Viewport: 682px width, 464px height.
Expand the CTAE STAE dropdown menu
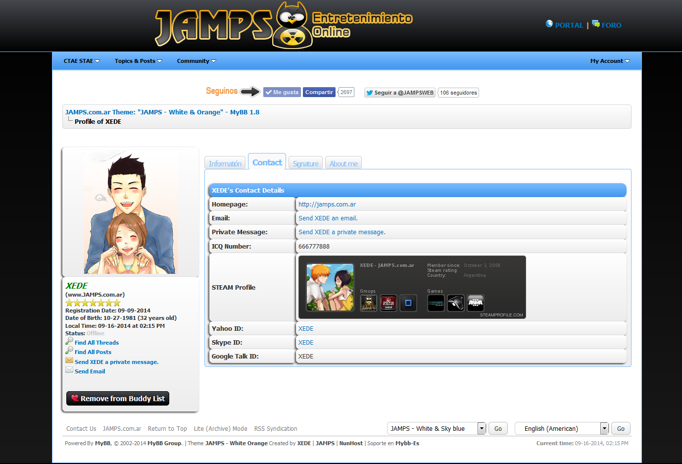coord(82,61)
